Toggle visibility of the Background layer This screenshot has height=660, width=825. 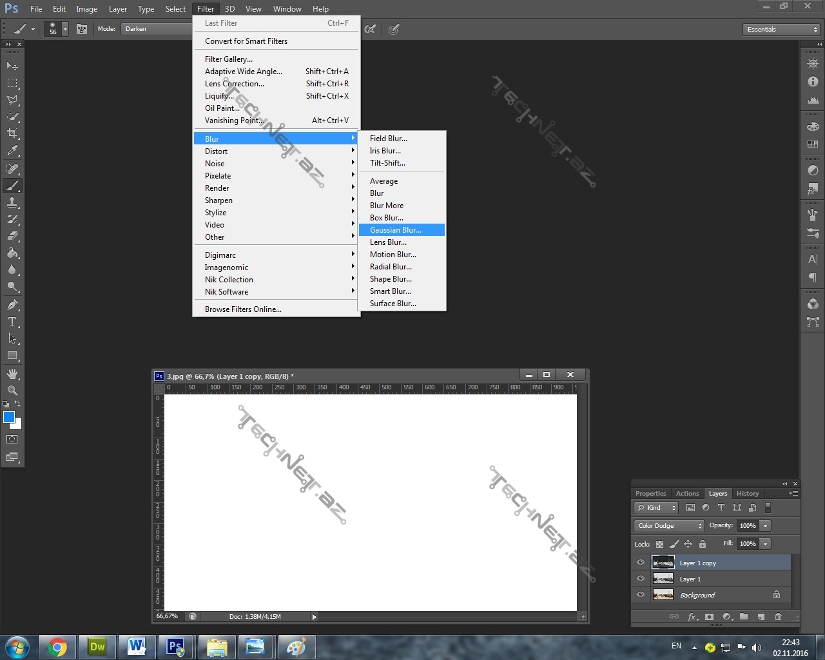click(641, 595)
